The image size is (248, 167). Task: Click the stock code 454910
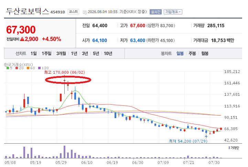(57, 12)
